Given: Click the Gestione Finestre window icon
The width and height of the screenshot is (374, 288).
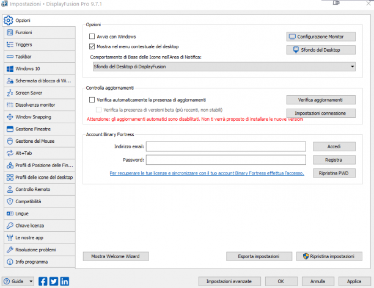Looking at the screenshot, I should point(10,129).
